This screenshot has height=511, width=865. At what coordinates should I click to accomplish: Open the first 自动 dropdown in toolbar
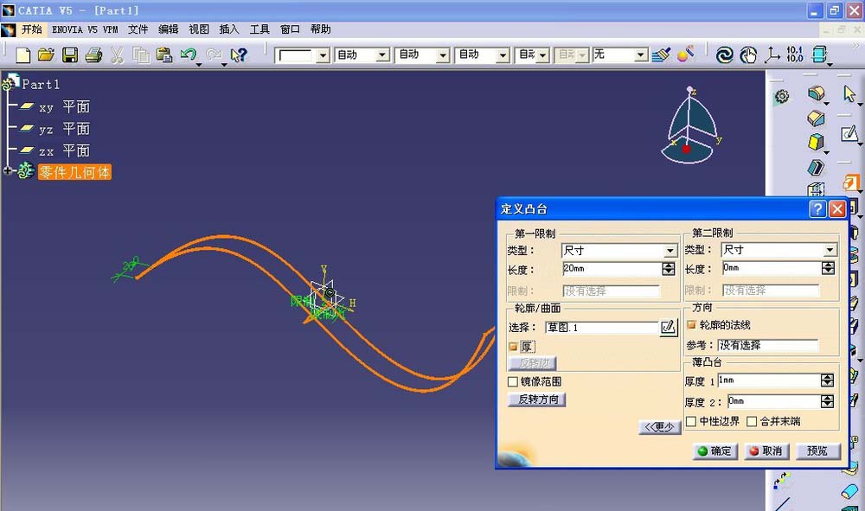click(381, 54)
